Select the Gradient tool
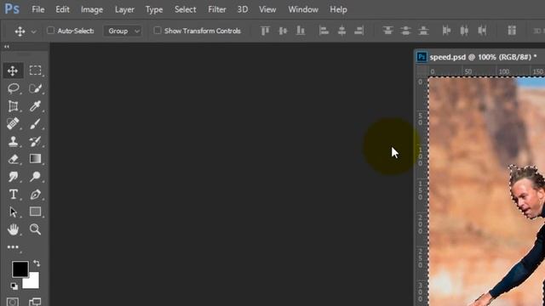Screen dimensions: 545x306 click(35, 159)
